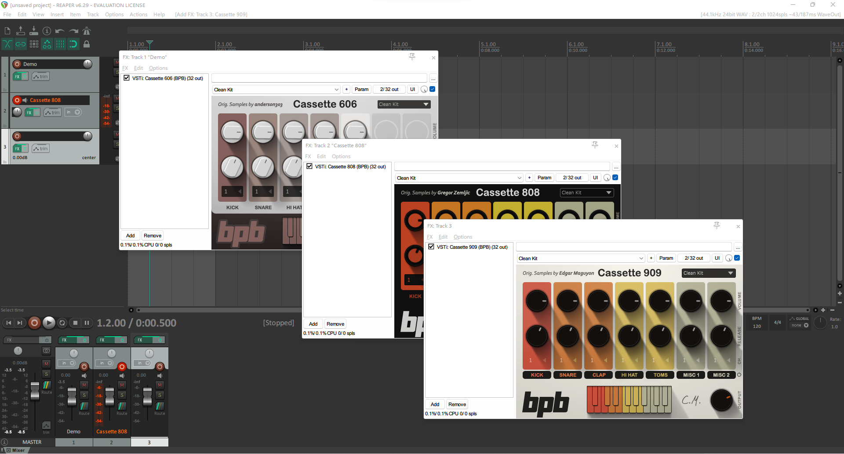
Task: Open the input dropdown on Cassette 808 track panel
Action: [73, 113]
